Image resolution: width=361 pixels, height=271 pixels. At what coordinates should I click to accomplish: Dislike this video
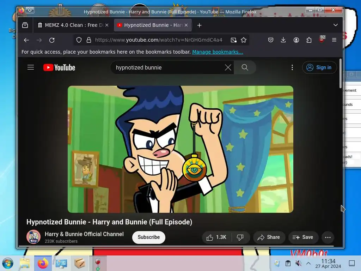240,237
